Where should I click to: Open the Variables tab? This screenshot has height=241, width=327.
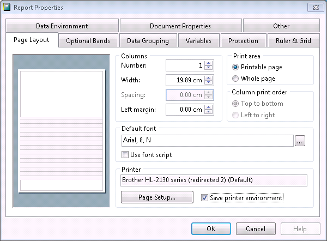click(x=198, y=41)
